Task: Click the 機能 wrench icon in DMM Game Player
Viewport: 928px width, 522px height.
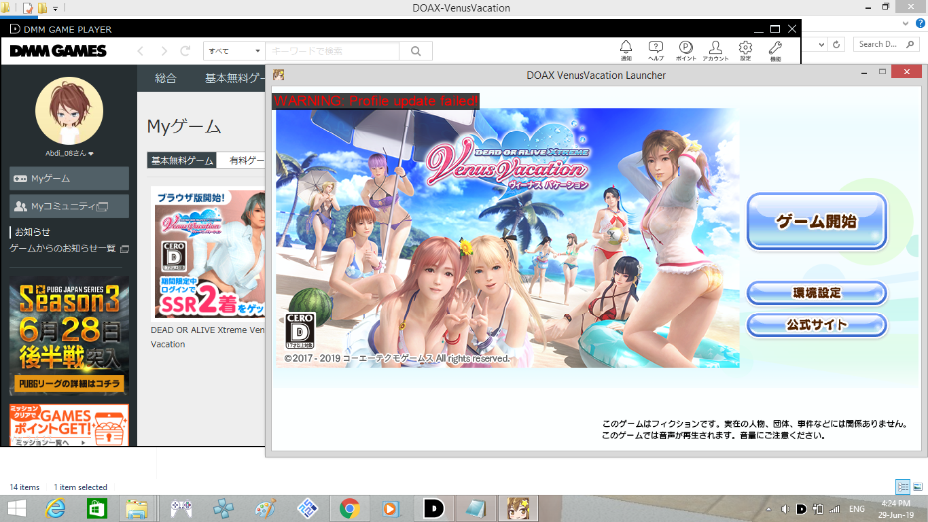Action: (775, 50)
